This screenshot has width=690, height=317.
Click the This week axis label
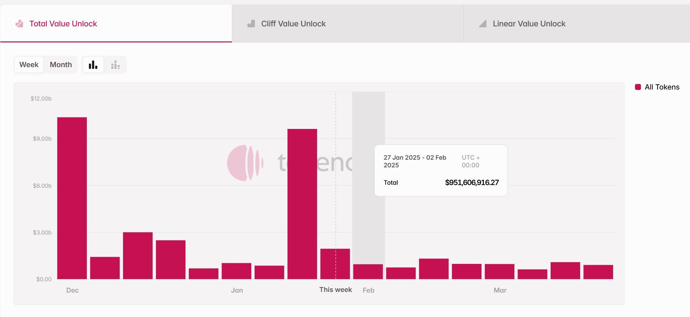click(x=335, y=290)
